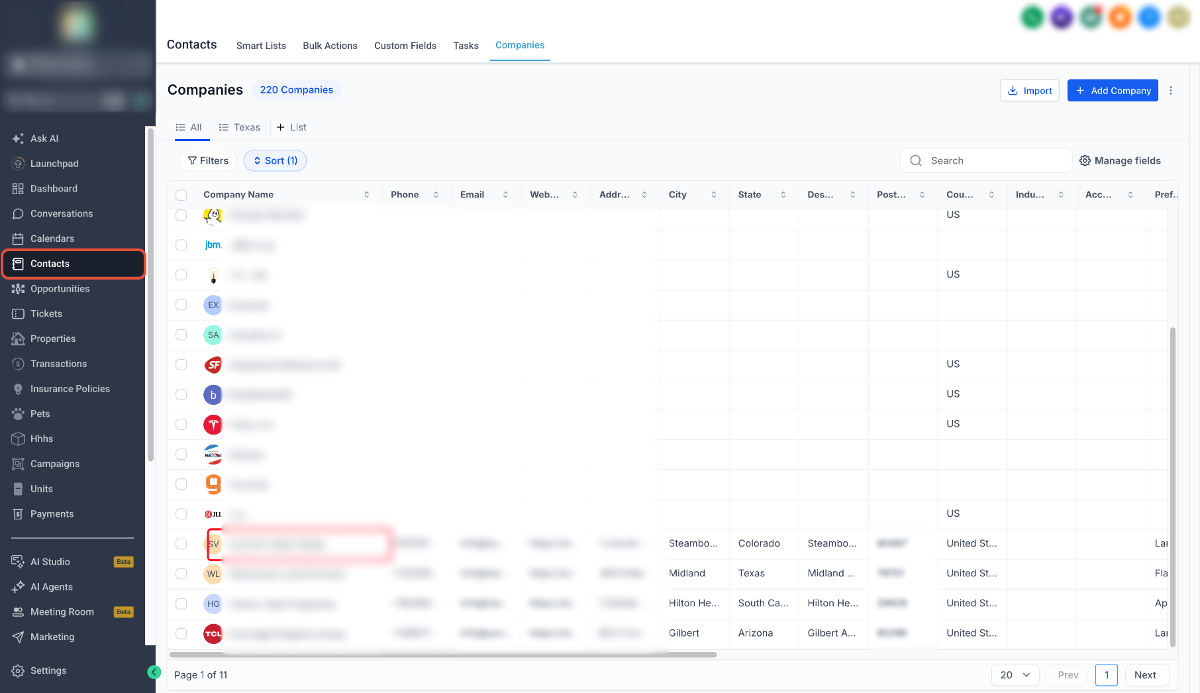Open Manage fields
This screenshot has width=1200, height=693.
click(1120, 161)
